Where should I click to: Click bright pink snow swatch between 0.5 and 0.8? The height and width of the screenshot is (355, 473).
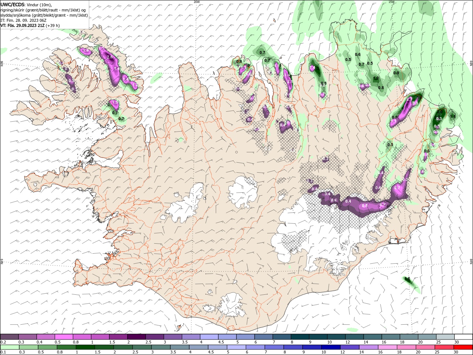pos(64,337)
